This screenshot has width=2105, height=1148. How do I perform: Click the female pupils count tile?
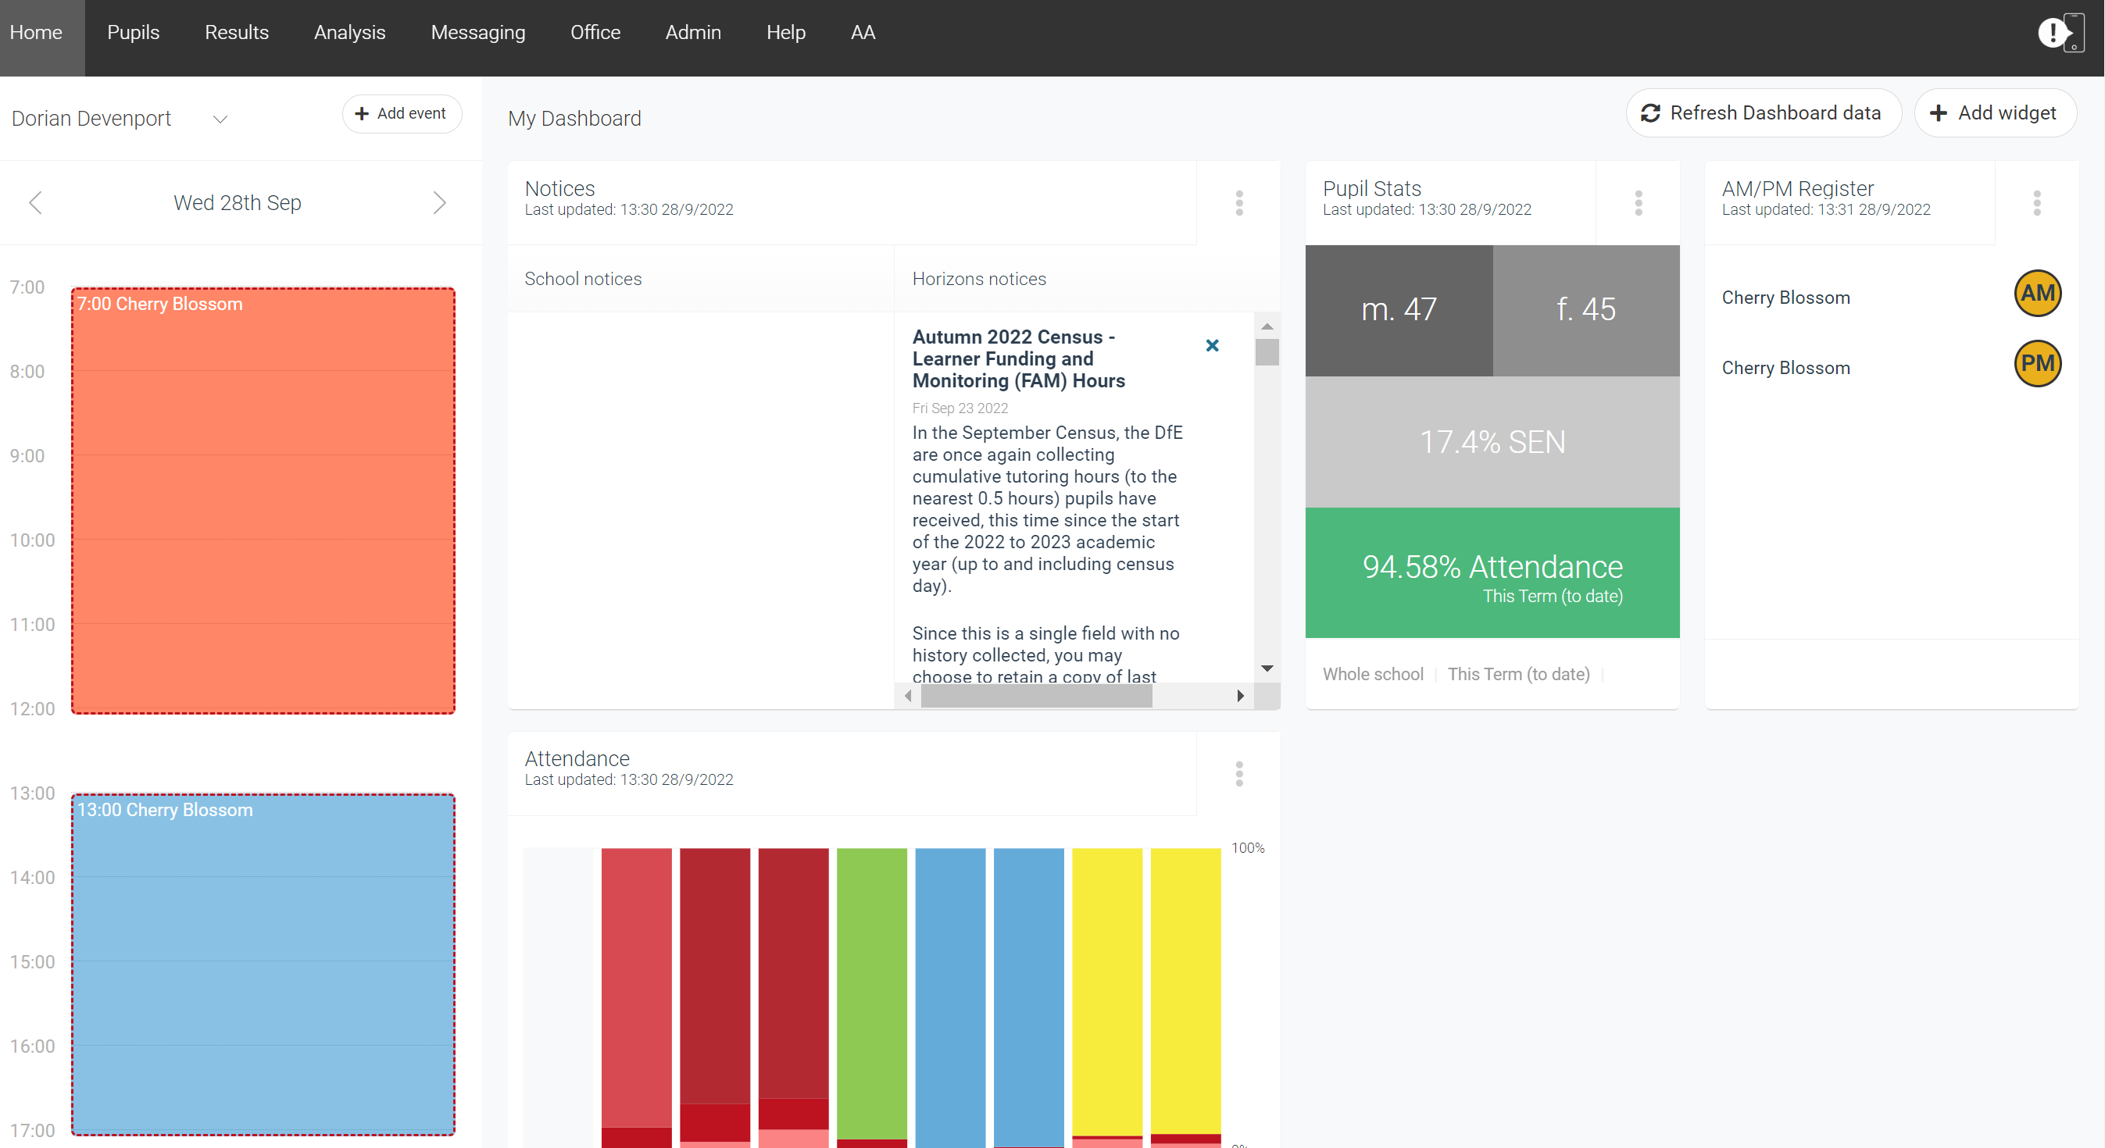[x=1585, y=310]
